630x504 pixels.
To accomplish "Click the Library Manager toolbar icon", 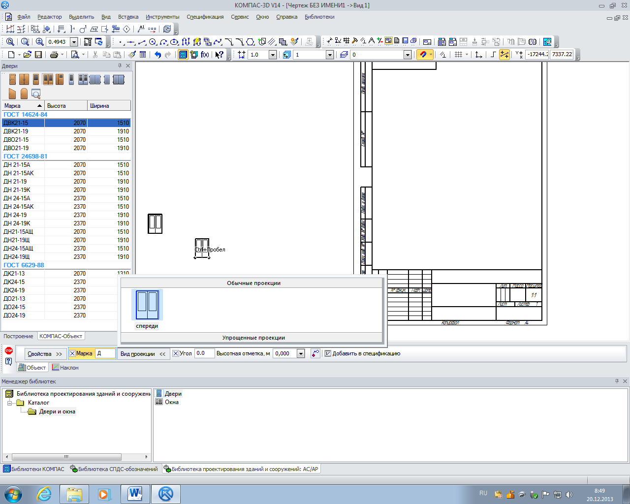I will [183, 55].
